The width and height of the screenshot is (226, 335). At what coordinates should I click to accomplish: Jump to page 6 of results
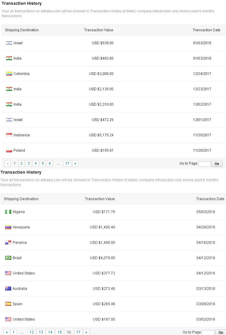point(50,163)
